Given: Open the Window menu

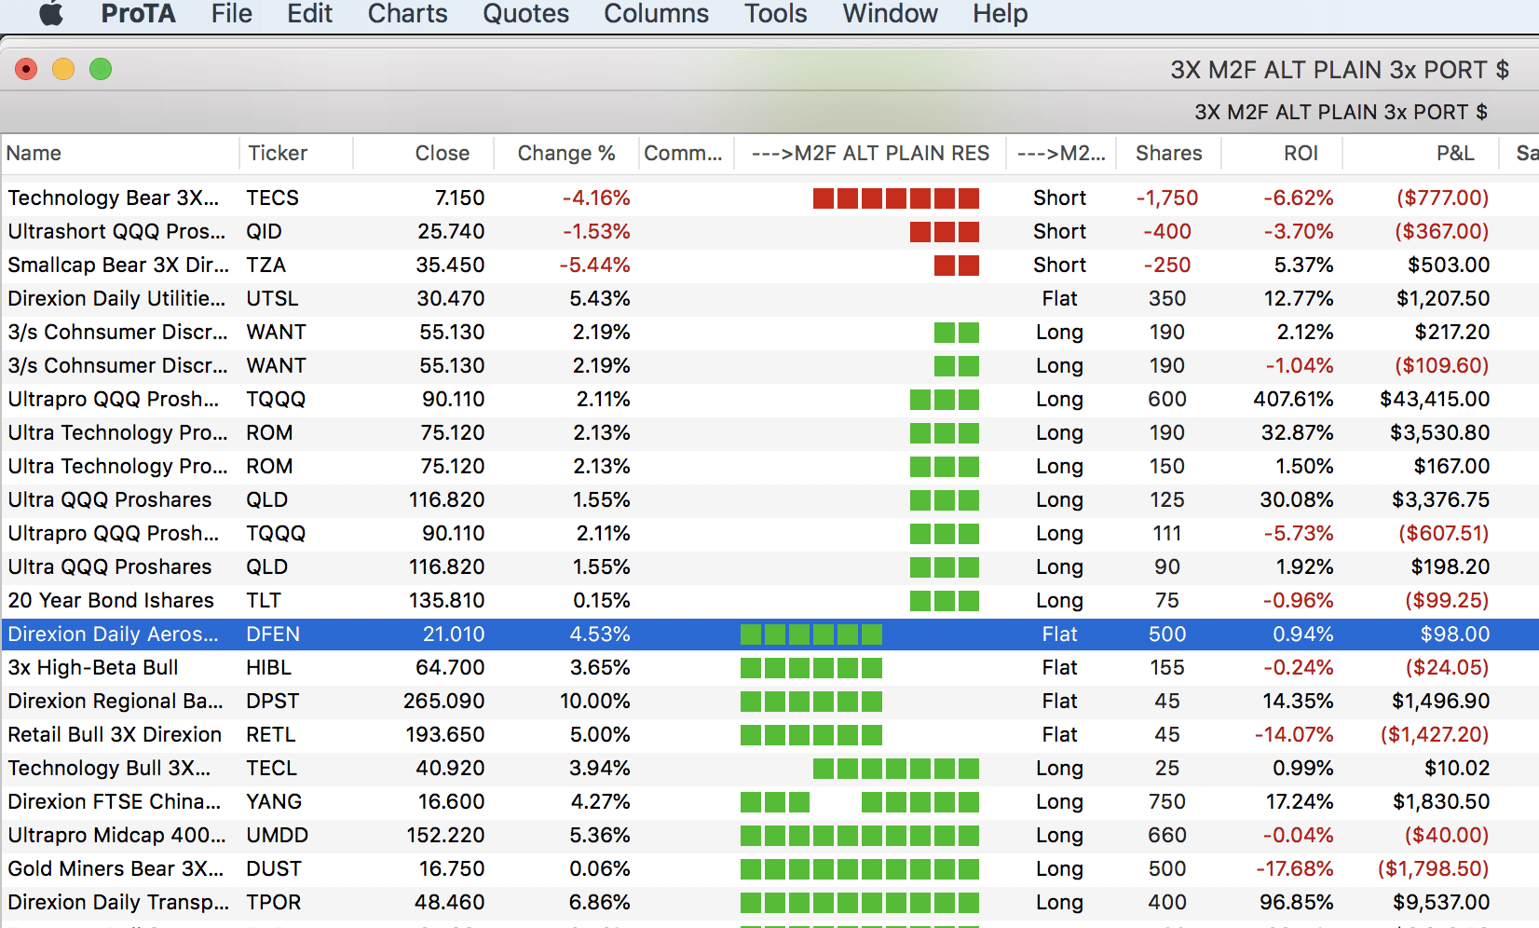Looking at the screenshot, I should tap(890, 14).
